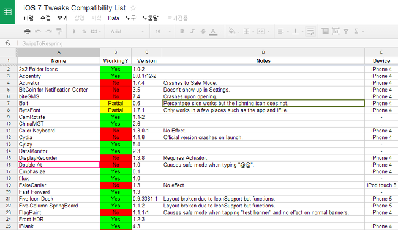Apply currency format with the $ icon
The image size is (398, 230).
[x=73, y=31]
